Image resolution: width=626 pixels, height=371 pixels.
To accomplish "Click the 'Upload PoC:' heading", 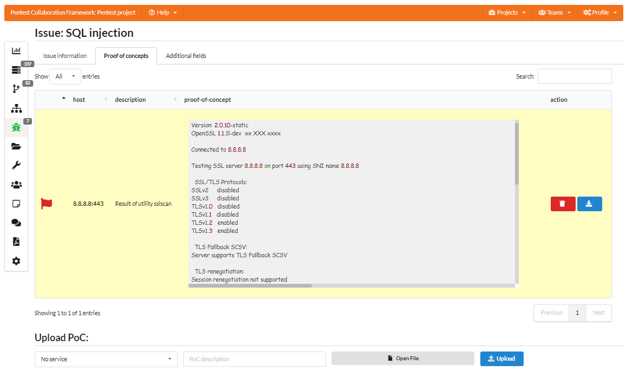I will click(x=62, y=337).
